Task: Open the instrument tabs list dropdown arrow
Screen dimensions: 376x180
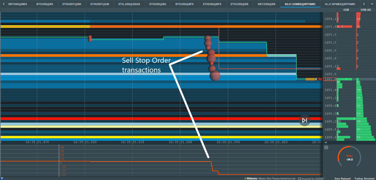Action: click(371, 4)
